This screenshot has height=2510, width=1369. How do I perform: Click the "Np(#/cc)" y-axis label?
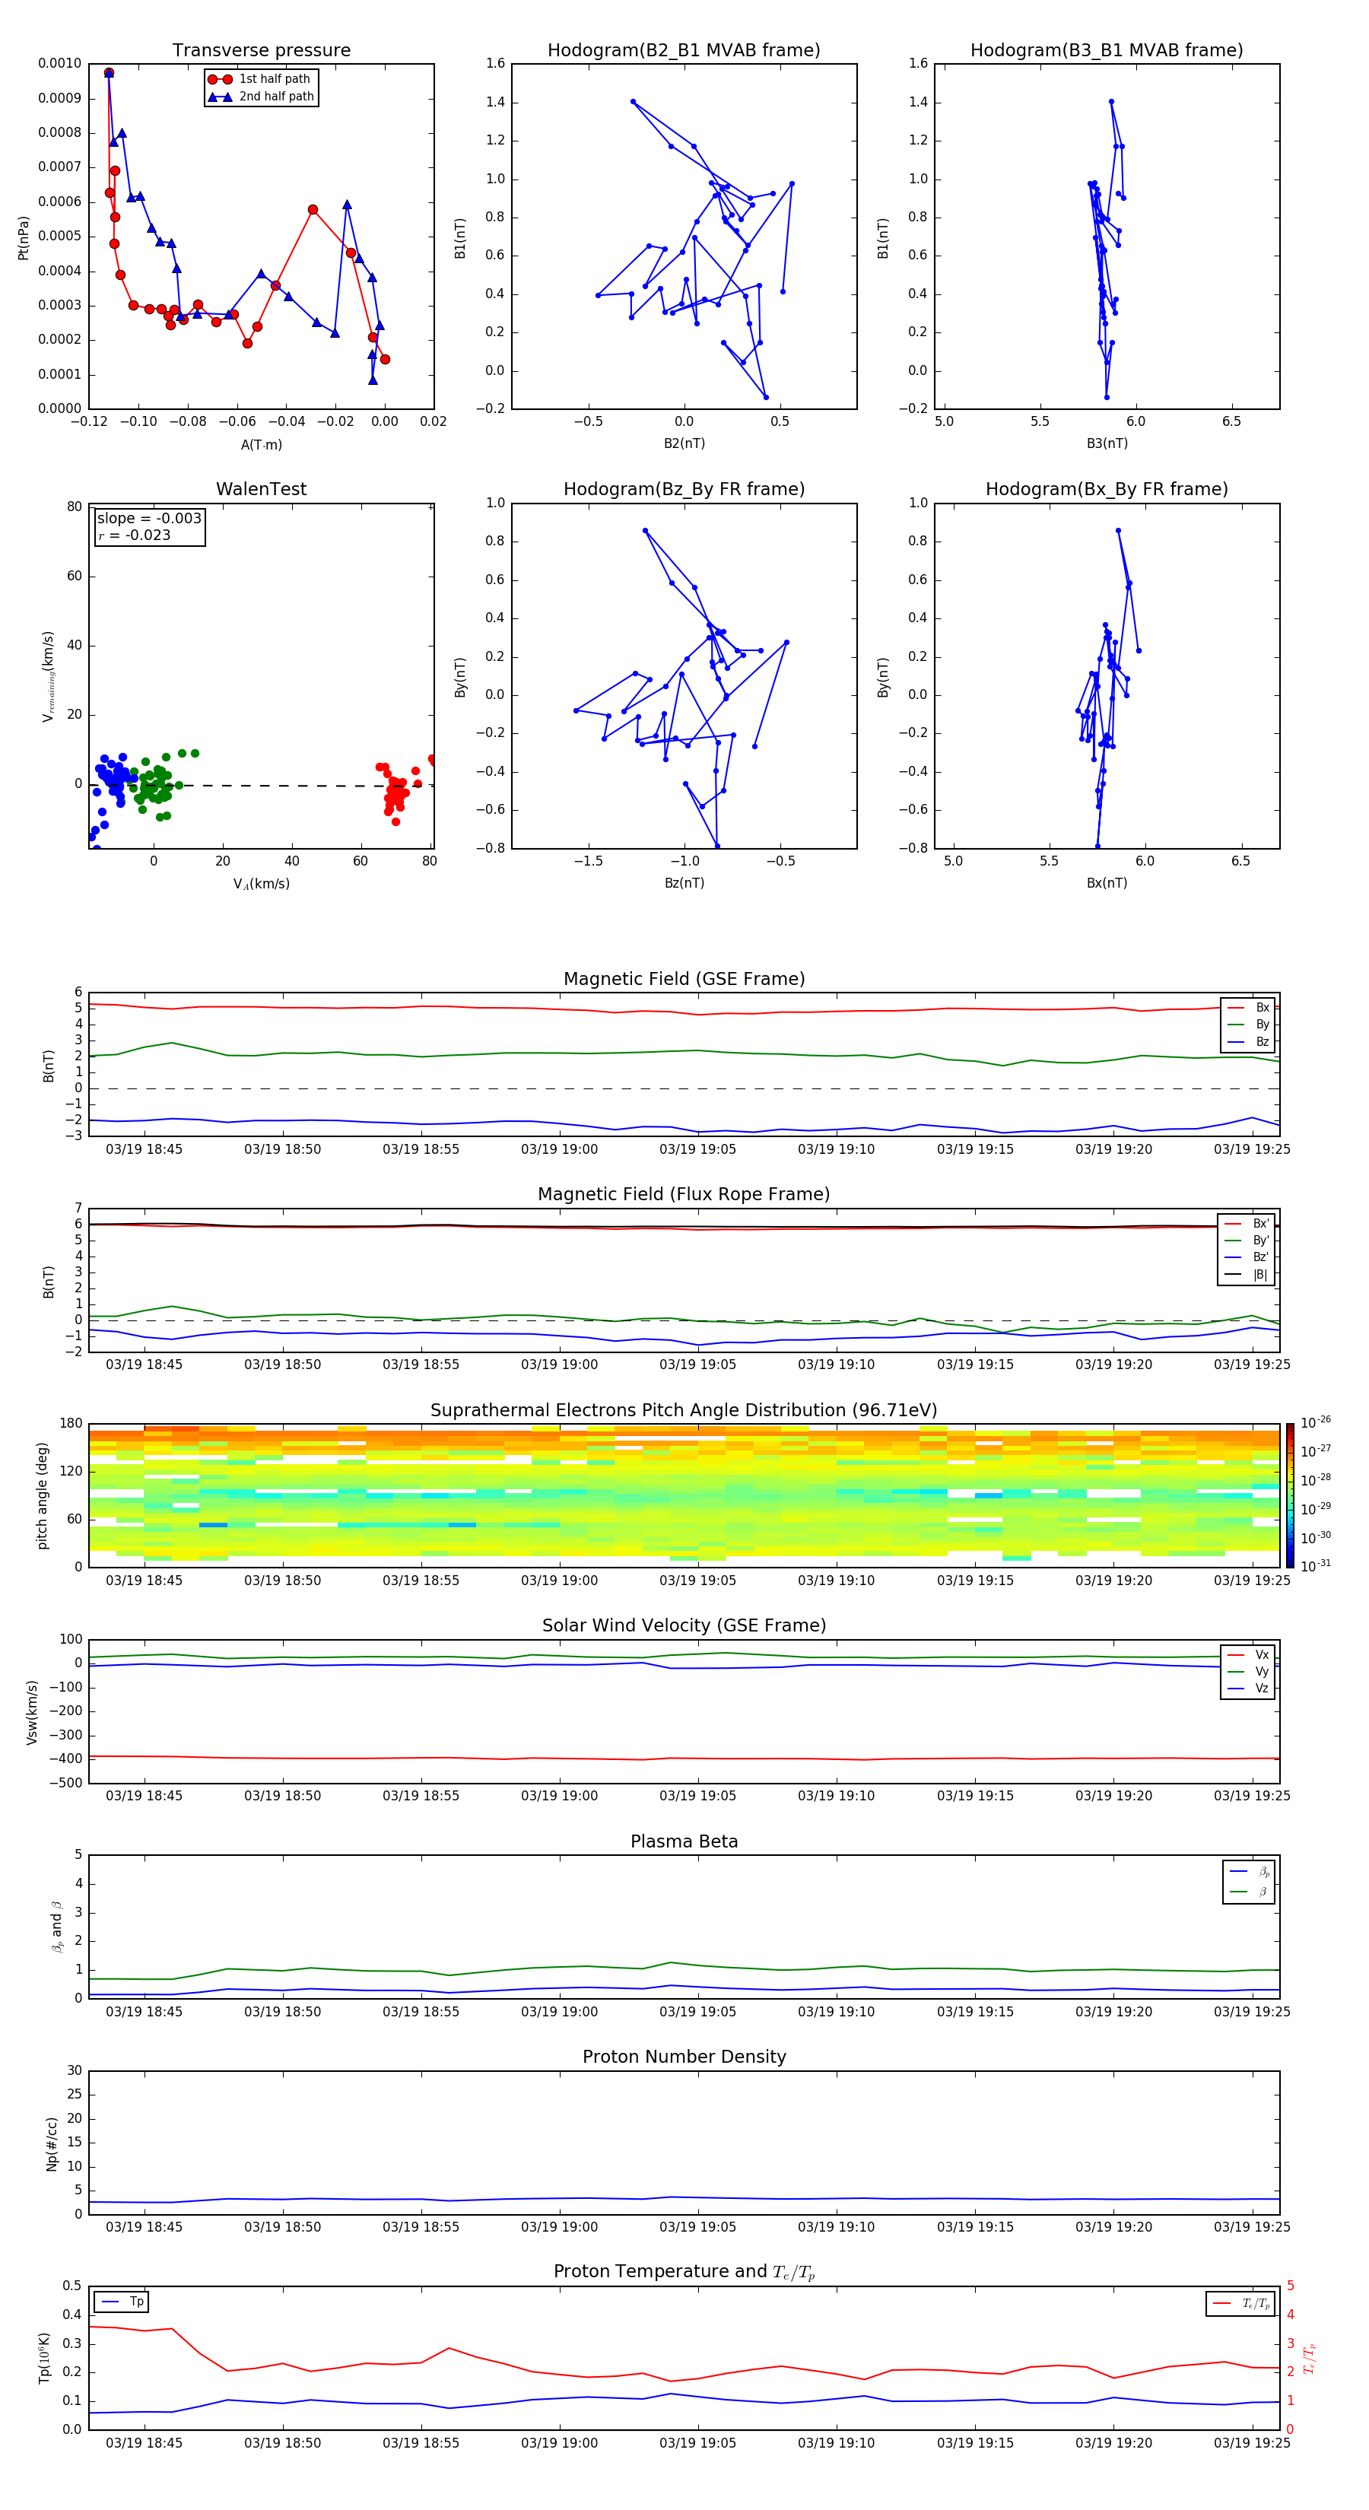coord(52,2143)
